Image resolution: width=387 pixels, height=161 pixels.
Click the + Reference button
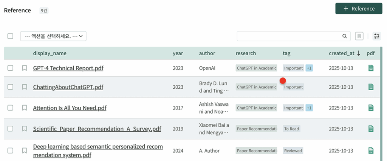point(359,9)
